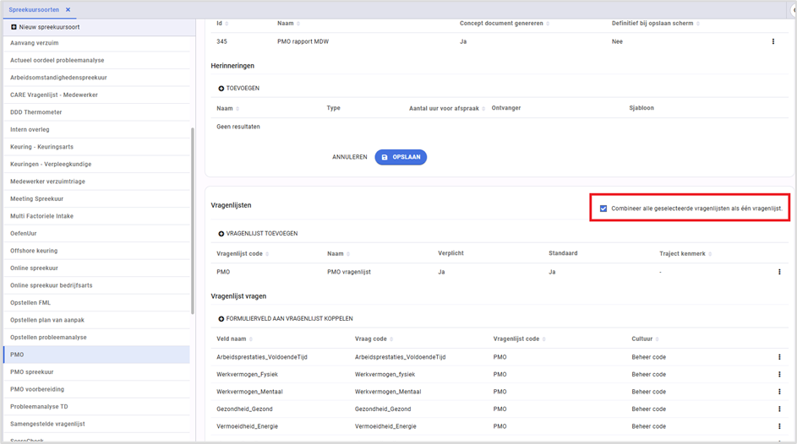
Task: Select Online spreekuur bedrijfsarts
Action: click(x=96, y=285)
